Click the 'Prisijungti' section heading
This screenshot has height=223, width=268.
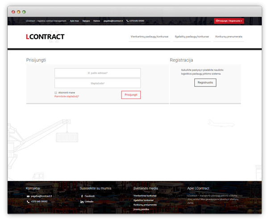36,60
